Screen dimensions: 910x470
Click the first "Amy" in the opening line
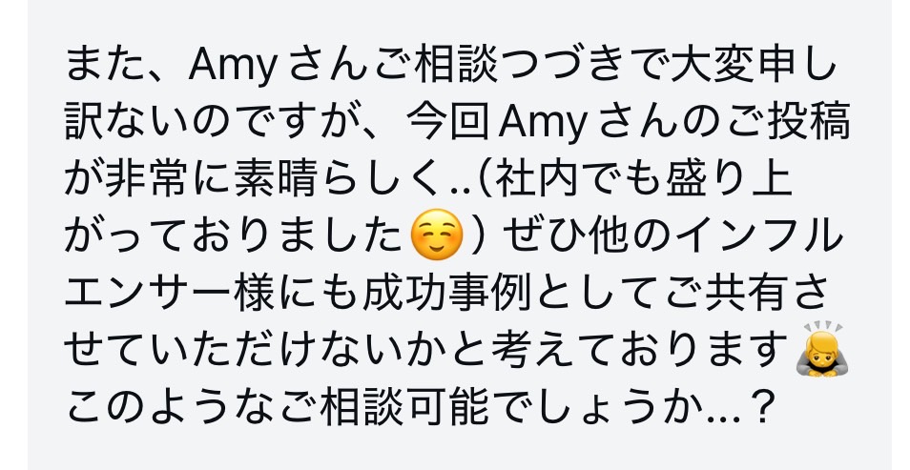pos(232,65)
